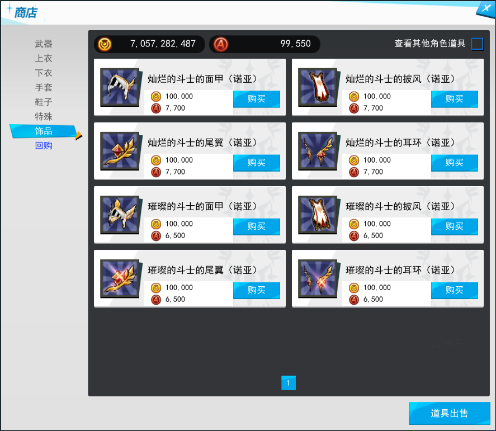Click the 璀璨的斗士的披风 cape item icon

click(318, 215)
